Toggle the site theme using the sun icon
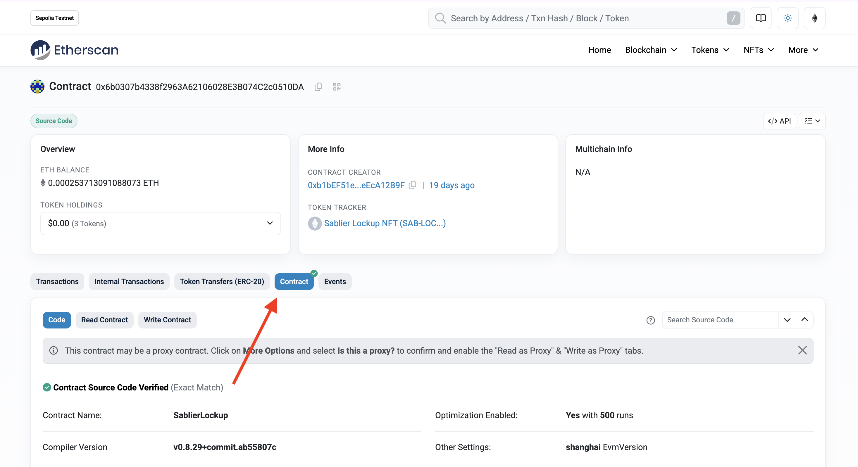Viewport: 858px width, 467px height. click(x=788, y=18)
